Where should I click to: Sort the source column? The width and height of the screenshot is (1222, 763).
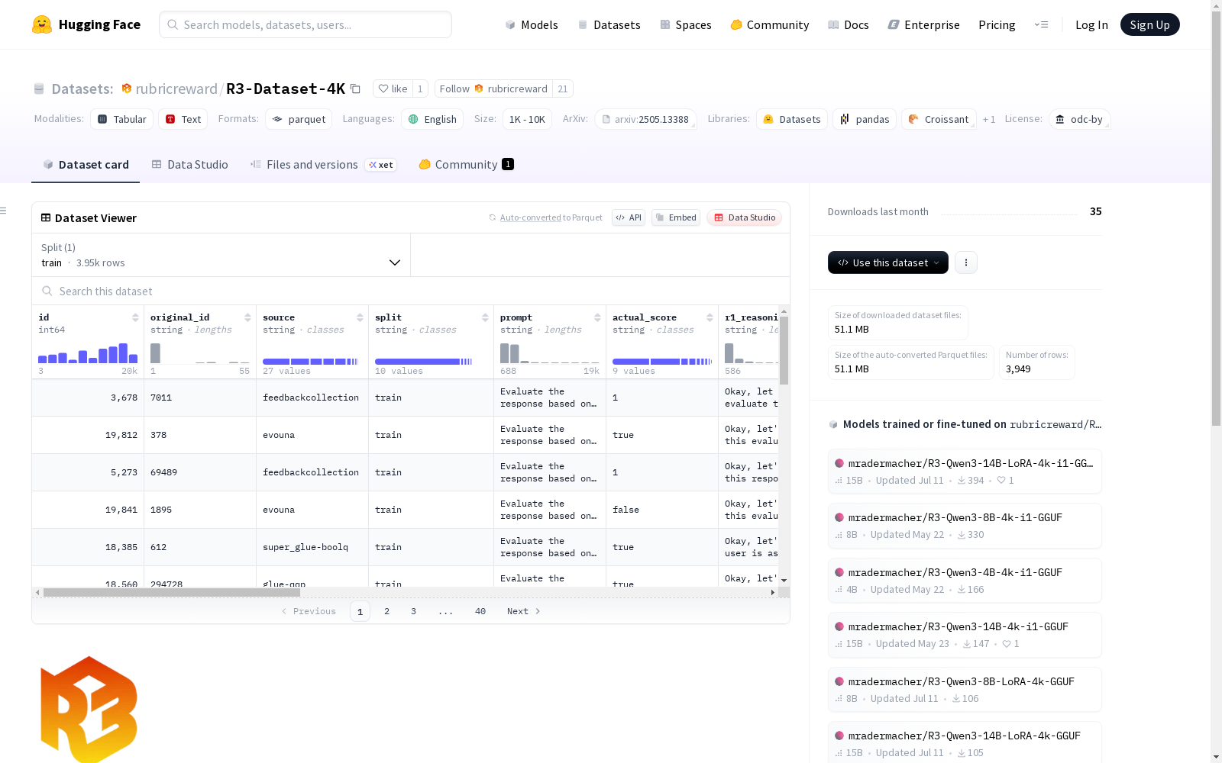(x=360, y=317)
